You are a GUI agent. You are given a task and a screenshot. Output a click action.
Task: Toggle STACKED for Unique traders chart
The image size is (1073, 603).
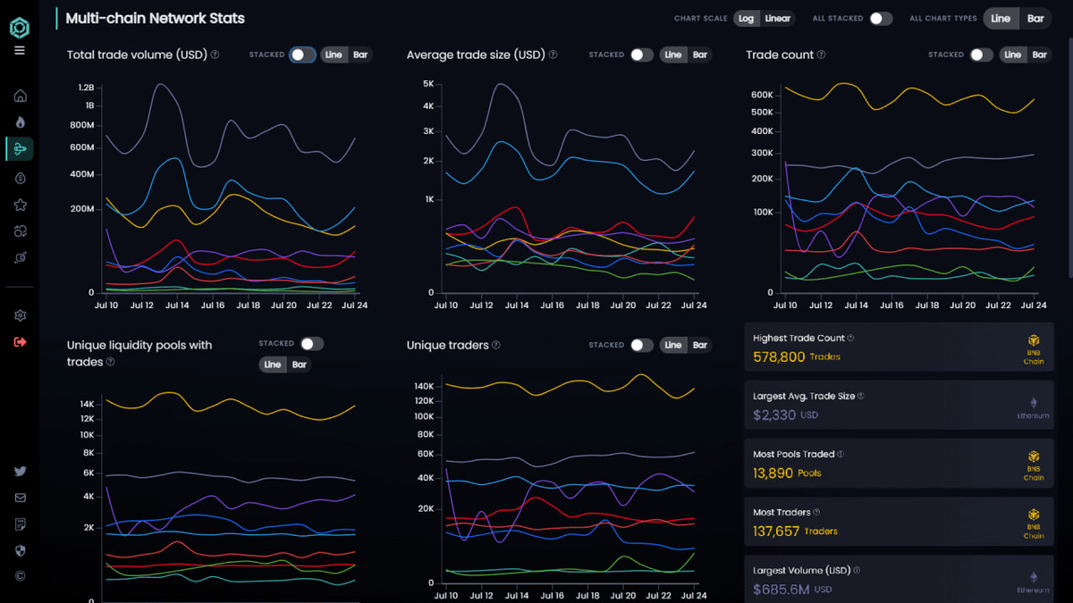tap(641, 345)
